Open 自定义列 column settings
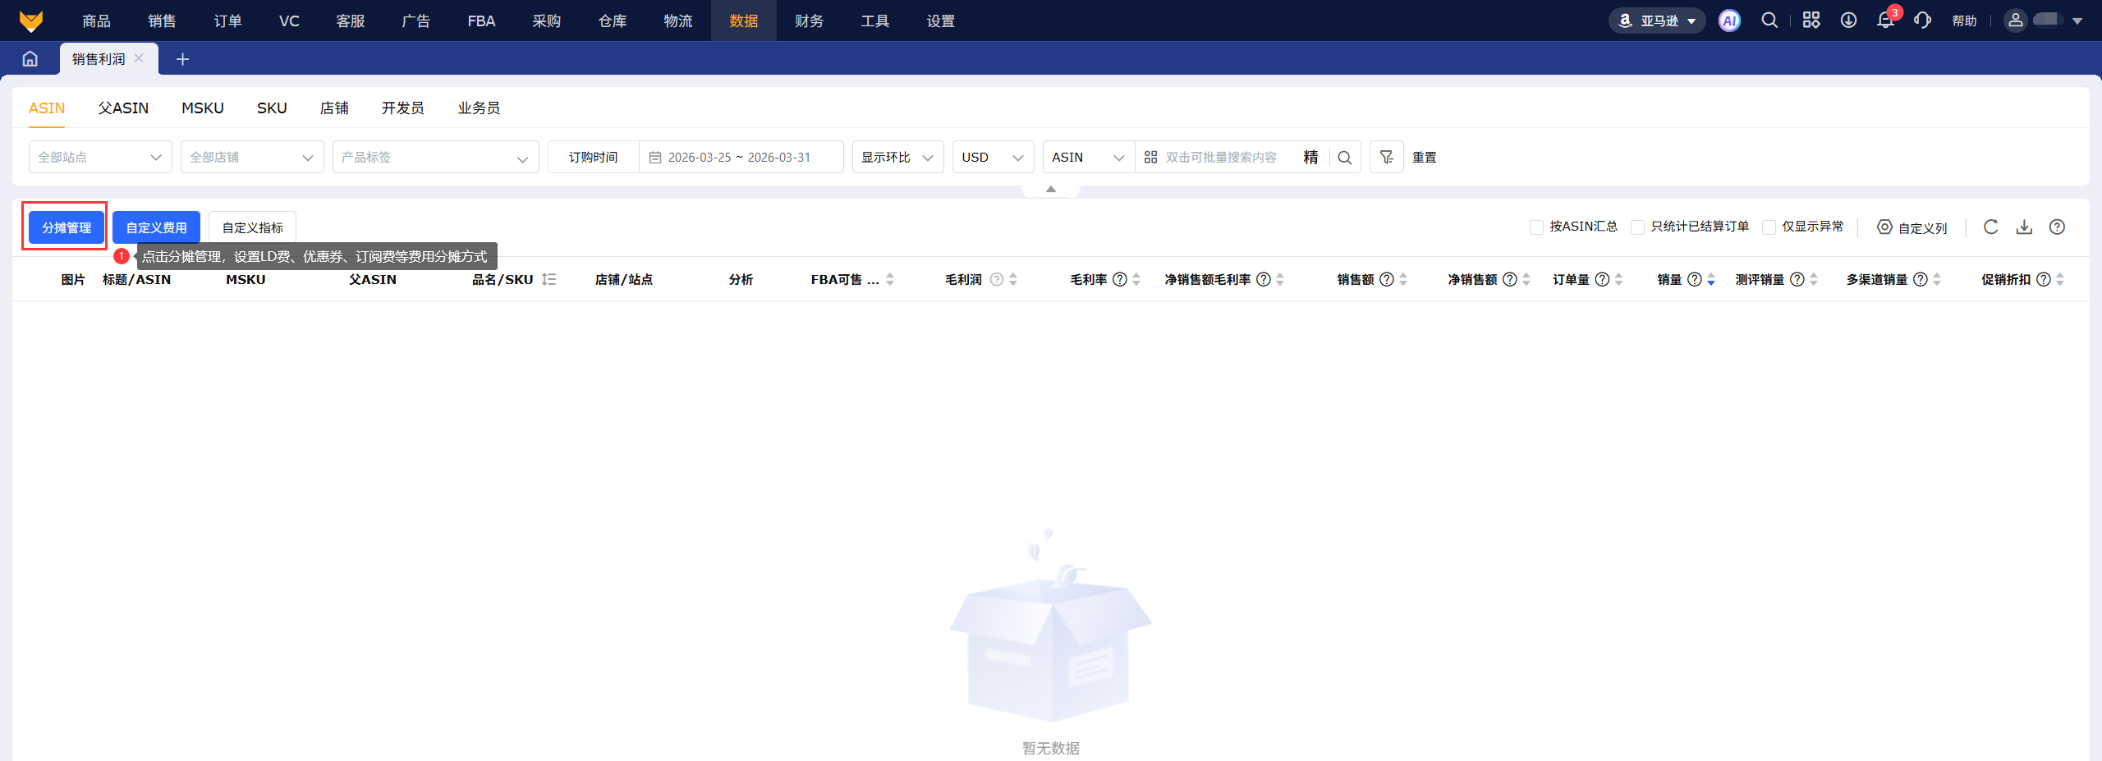Screen dimensions: 2102x761 [1912, 227]
